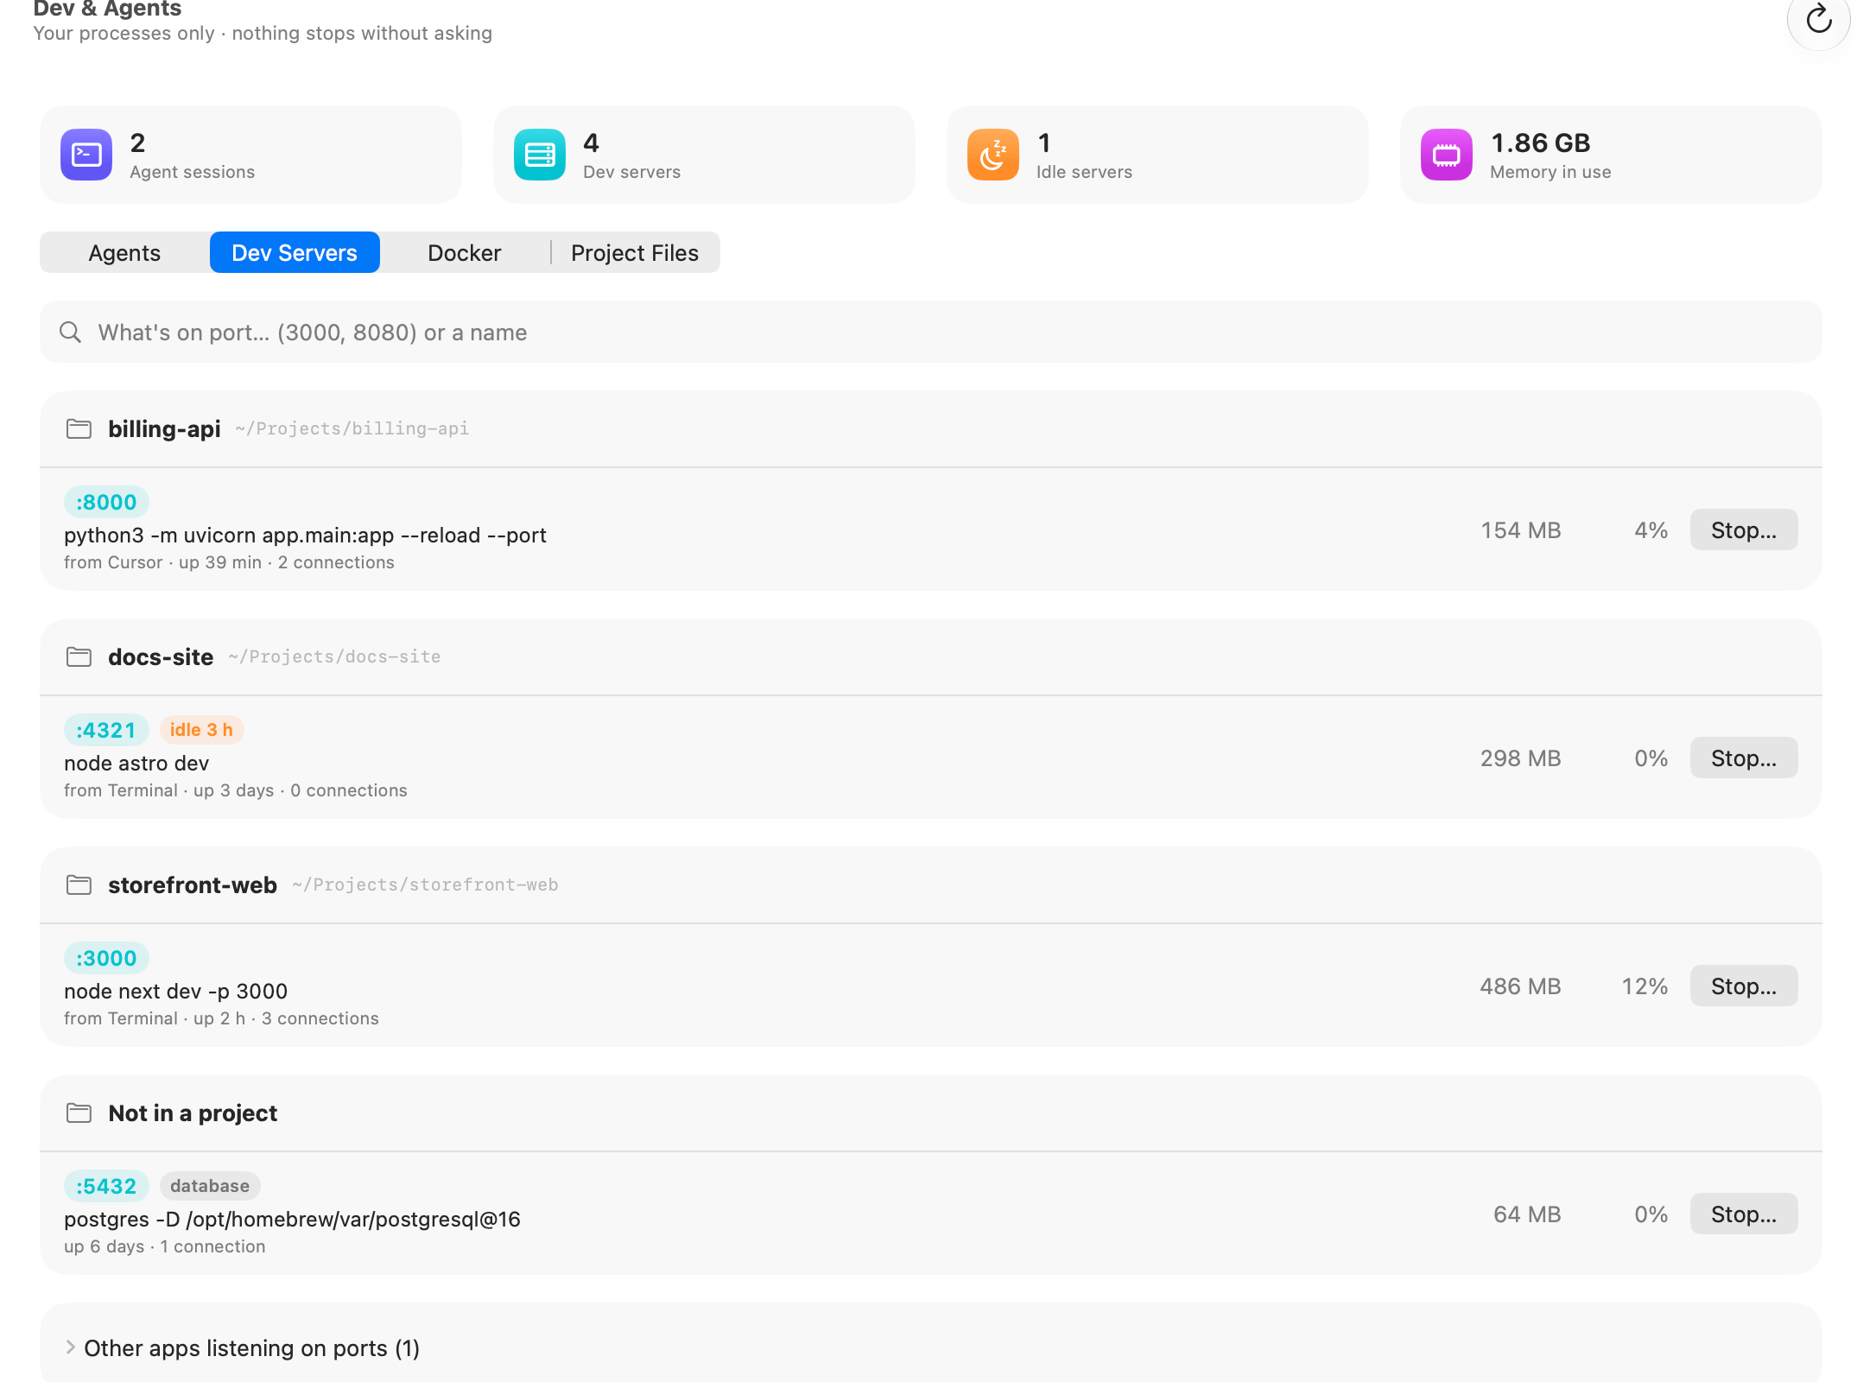This screenshot has height=1382, width=1857.
Task: Click the ~/Projects/billing-api path
Action: tap(352, 428)
